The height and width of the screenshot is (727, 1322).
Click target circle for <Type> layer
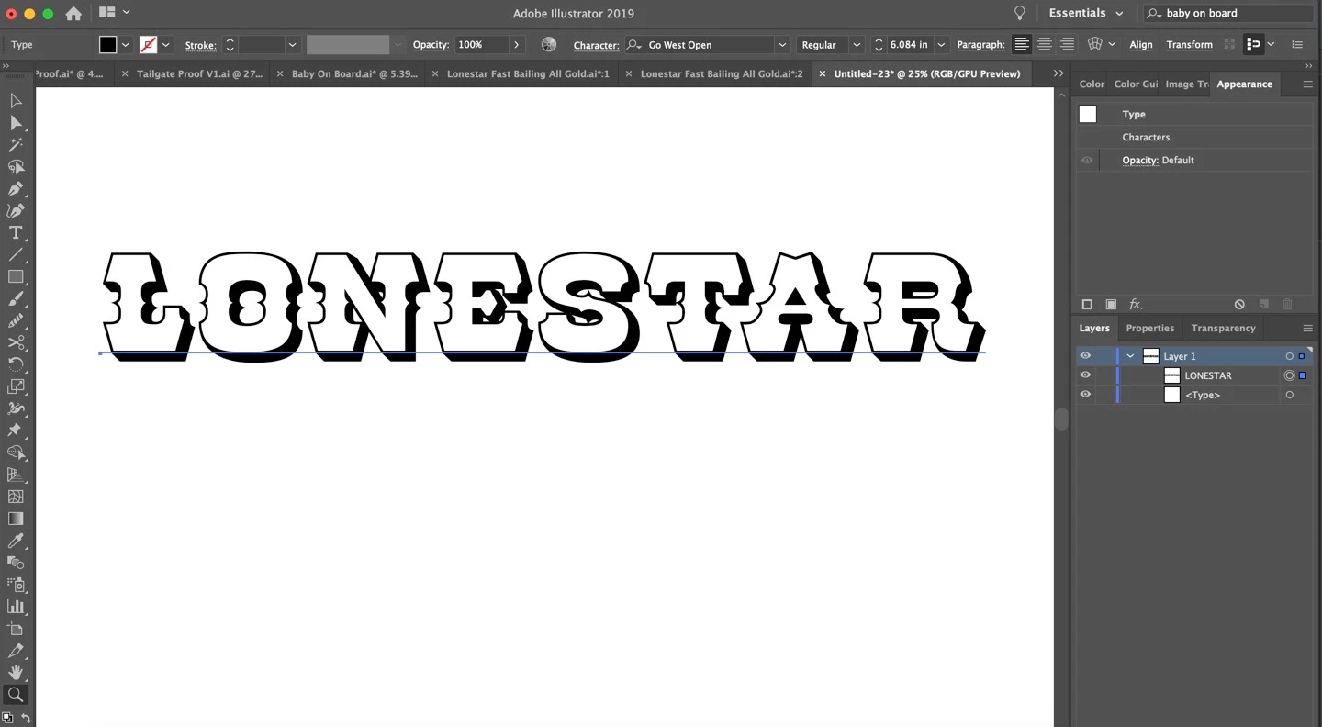point(1289,395)
